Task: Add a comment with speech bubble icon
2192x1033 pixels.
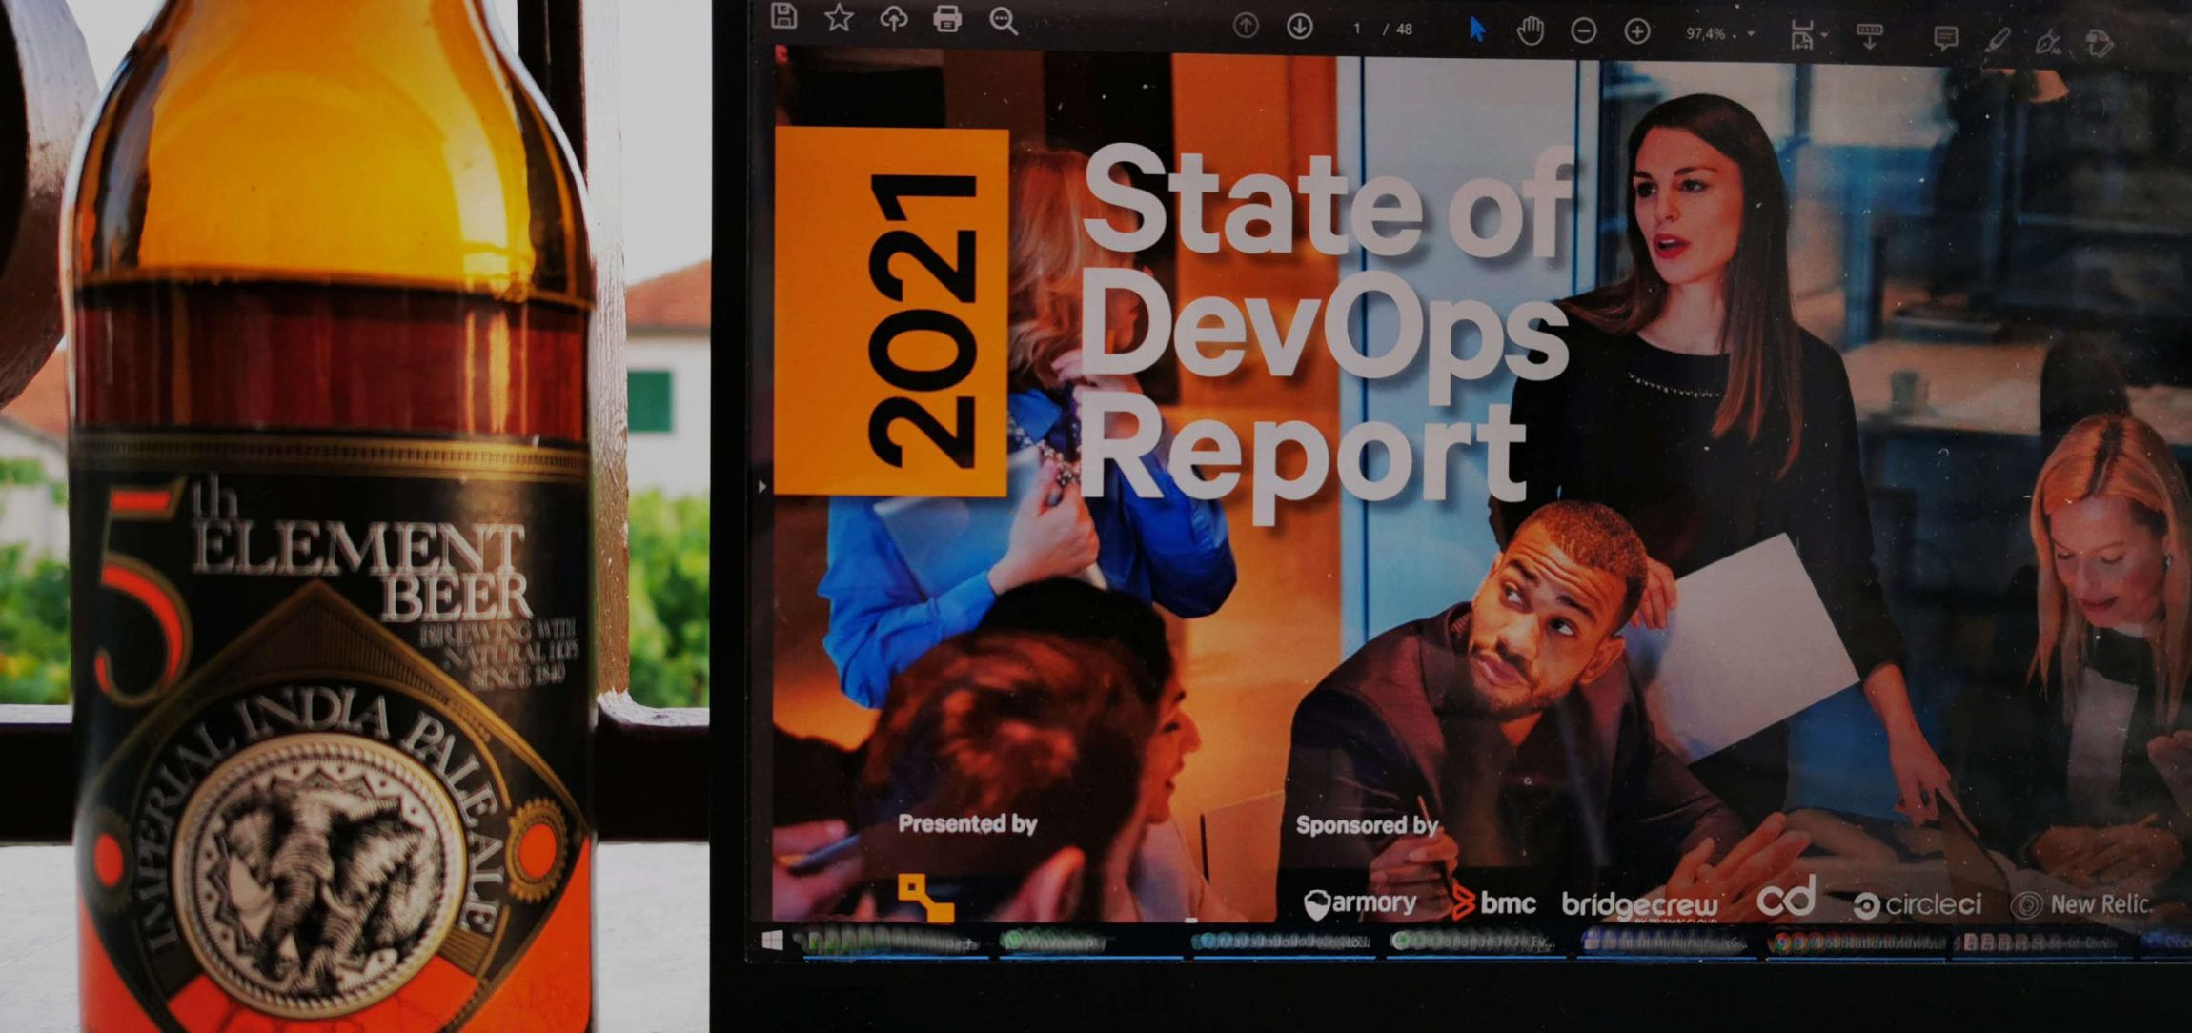Action: click(x=1945, y=38)
